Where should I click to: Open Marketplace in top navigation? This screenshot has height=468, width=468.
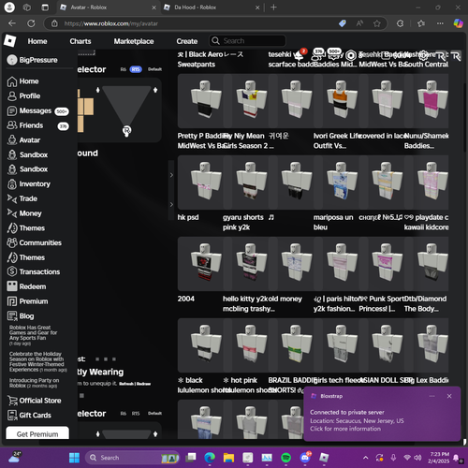coord(134,41)
